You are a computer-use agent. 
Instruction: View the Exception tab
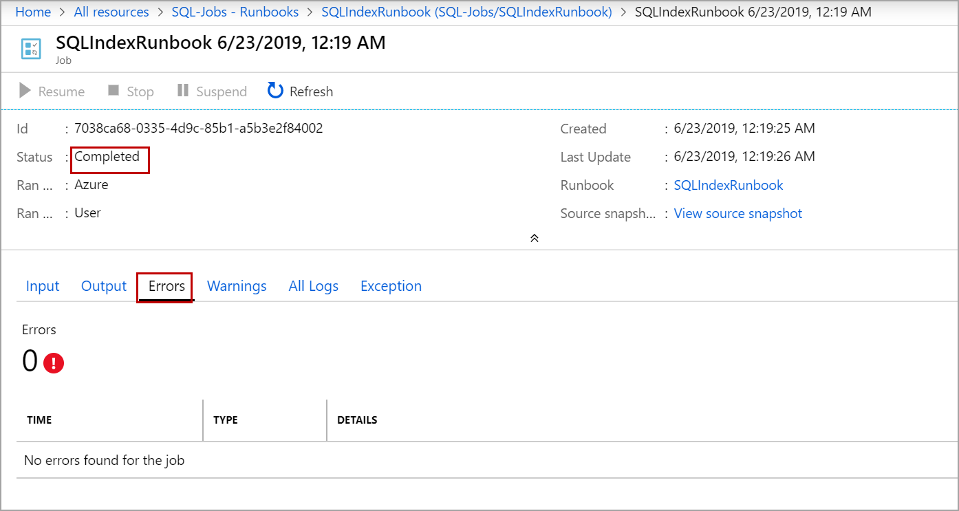coord(391,286)
